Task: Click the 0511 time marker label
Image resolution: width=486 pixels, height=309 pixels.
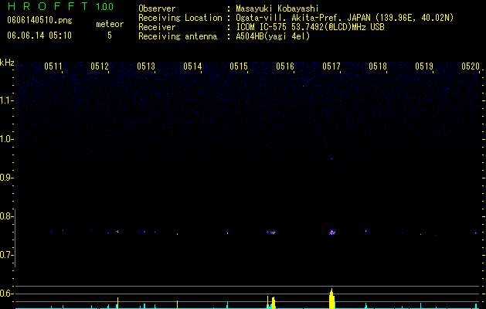Action: pyautogui.click(x=53, y=66)
